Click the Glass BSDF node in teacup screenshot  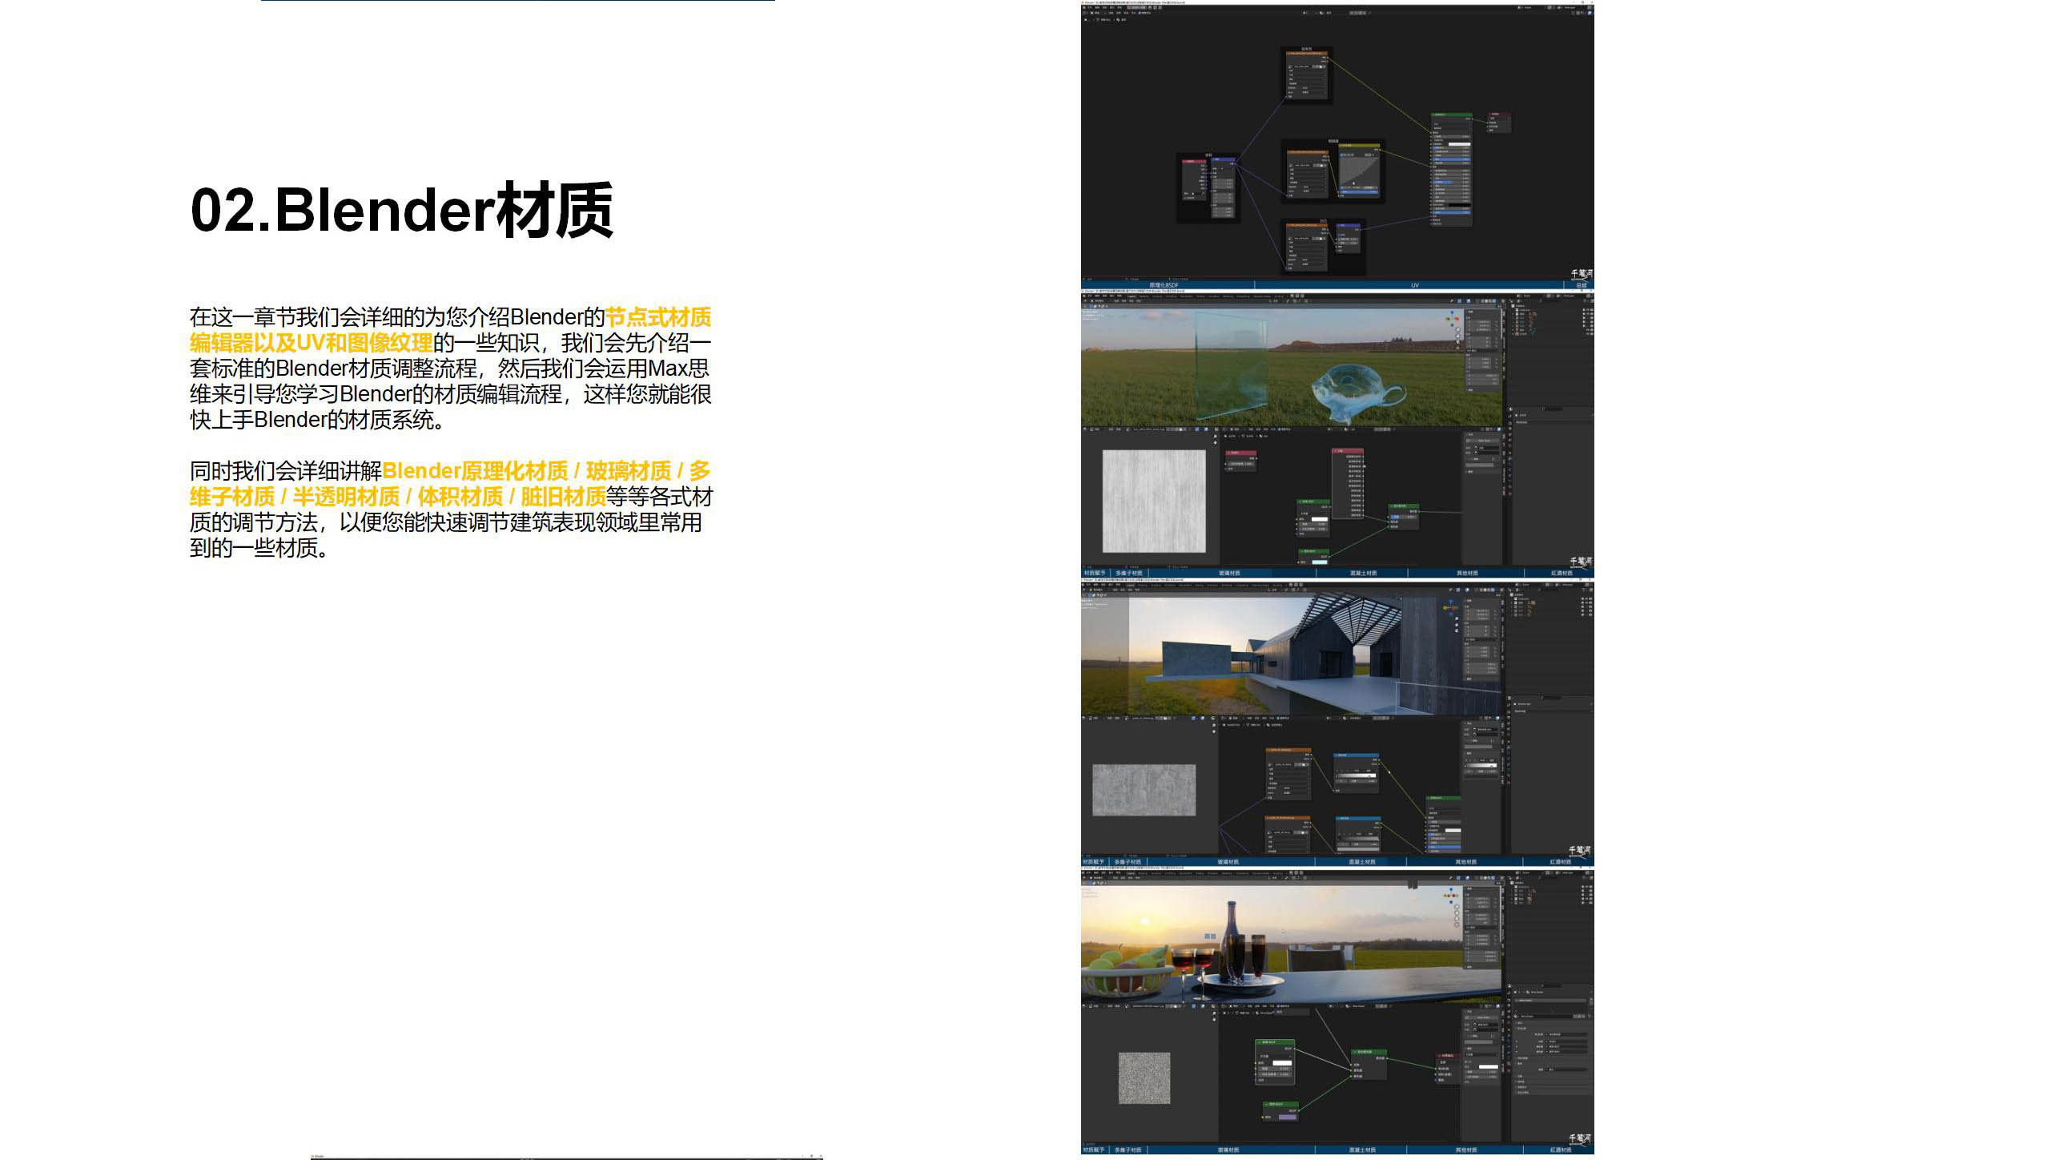tap(1313, 517)
